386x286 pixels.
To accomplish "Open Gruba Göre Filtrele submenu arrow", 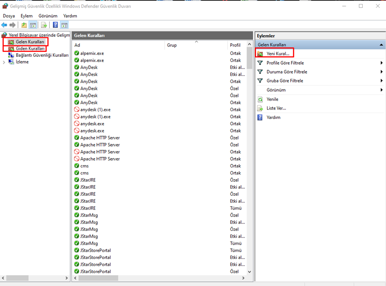I will coord(382,80).
